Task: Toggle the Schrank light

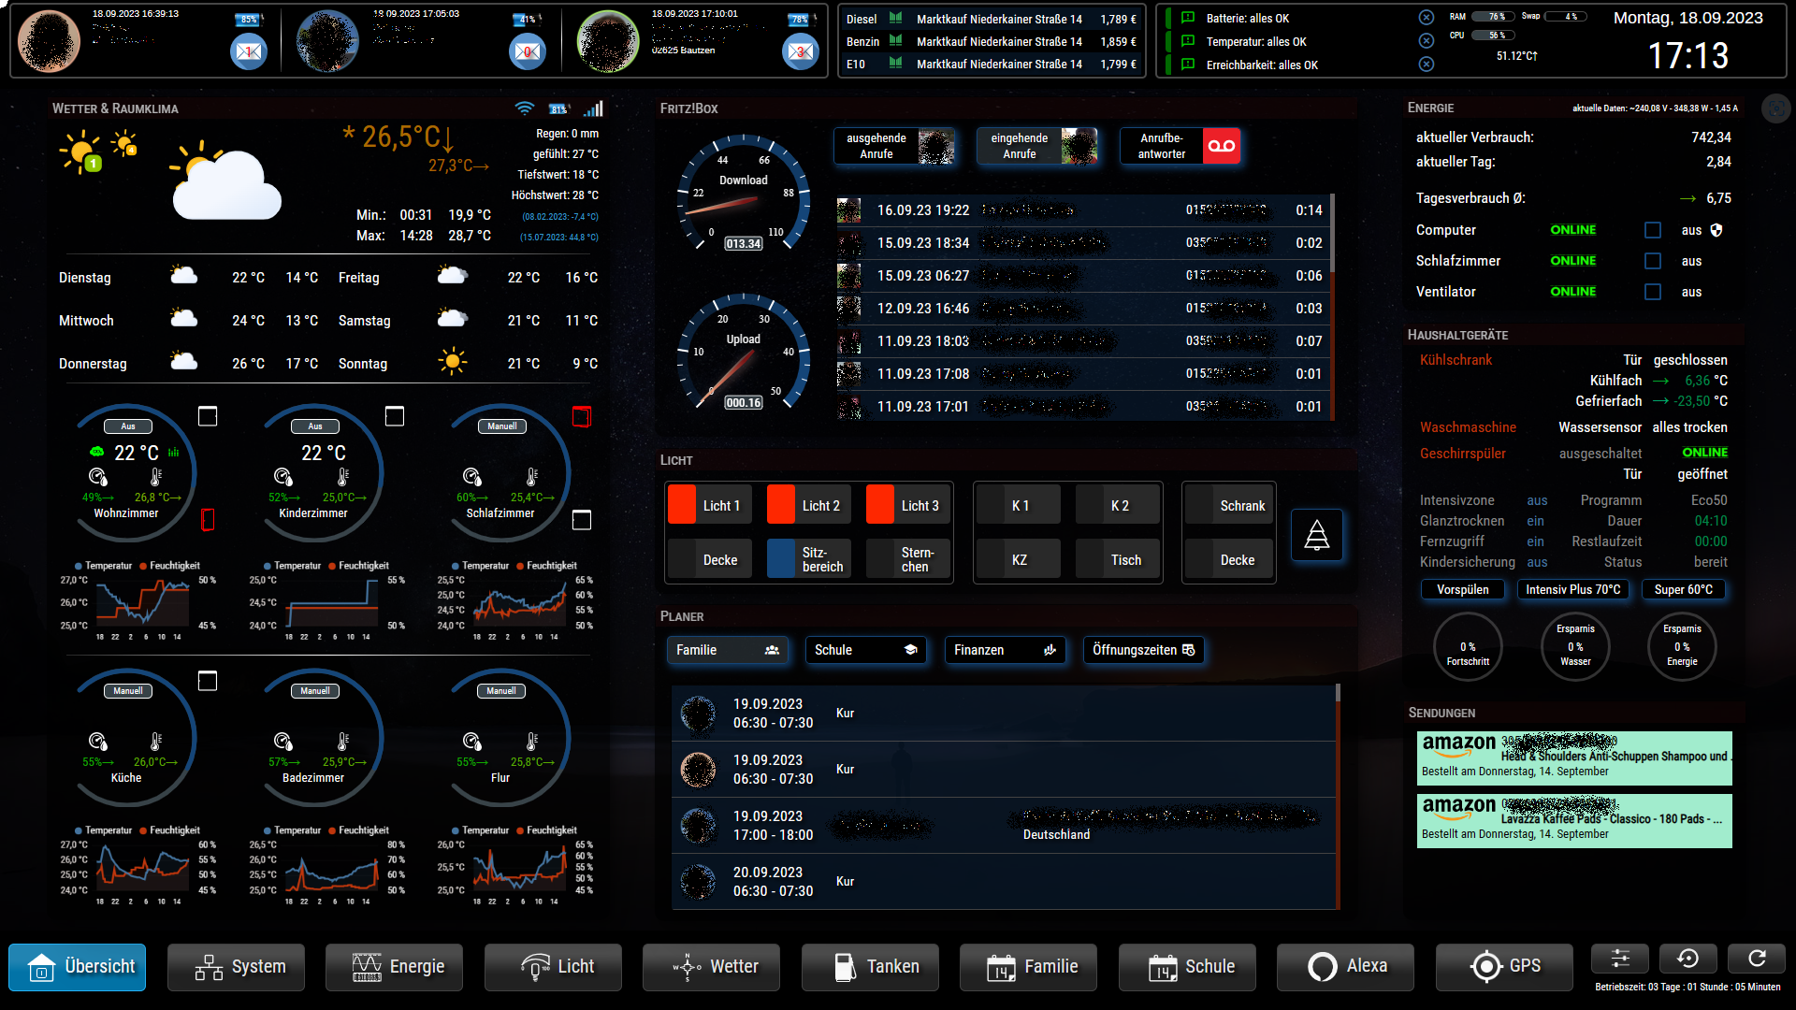Action: point(1229,505)
